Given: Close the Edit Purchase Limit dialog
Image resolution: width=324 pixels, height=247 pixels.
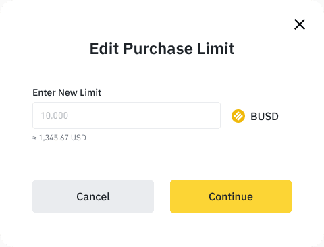Looking at the screenshot, I should [300, 24].
